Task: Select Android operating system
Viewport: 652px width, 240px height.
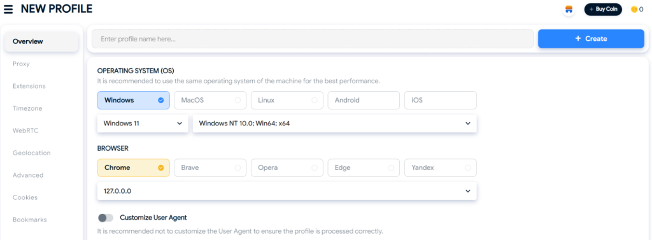Action: 364,100
